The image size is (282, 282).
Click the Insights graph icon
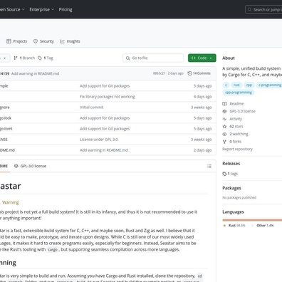coord(62,41)
